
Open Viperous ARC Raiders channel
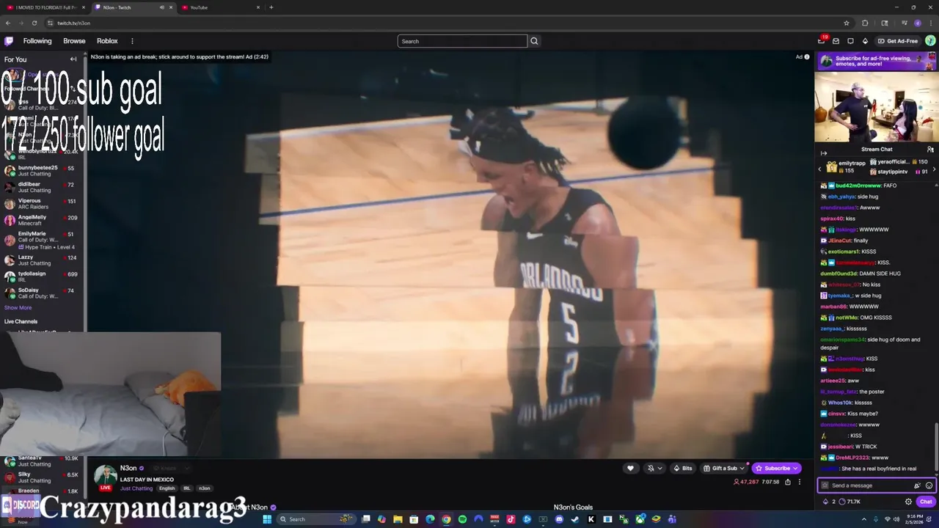42,204
